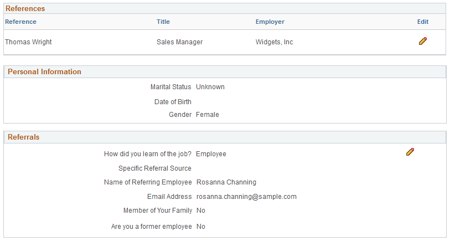Select the Thomas Wright reference name
This screenshot has width=450, height=241.
[x=28, y=42]
